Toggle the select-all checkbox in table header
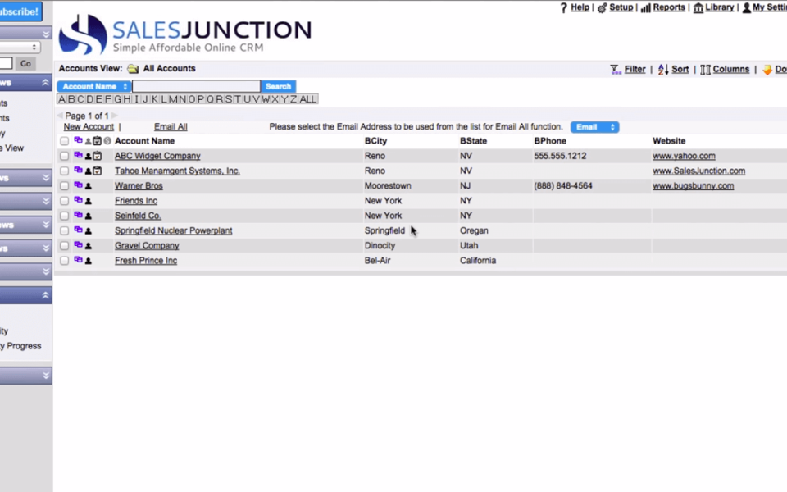 [64, 141]
